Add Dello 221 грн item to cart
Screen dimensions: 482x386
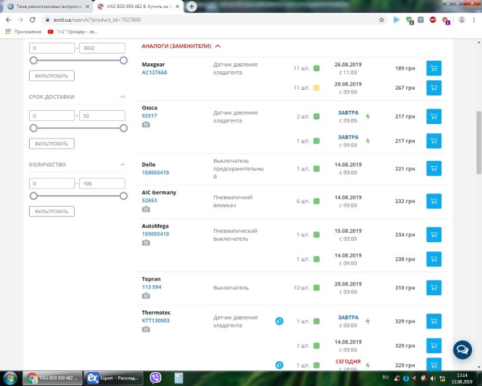[x=434, y=169]
